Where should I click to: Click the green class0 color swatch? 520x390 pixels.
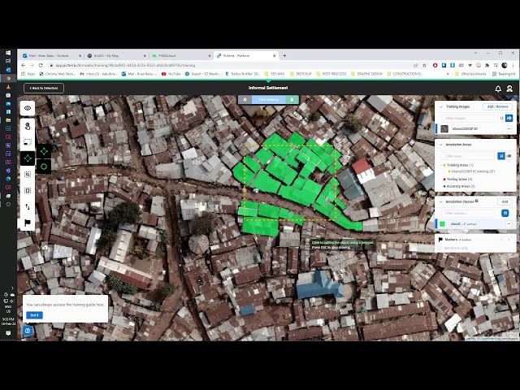pos(442,224)
